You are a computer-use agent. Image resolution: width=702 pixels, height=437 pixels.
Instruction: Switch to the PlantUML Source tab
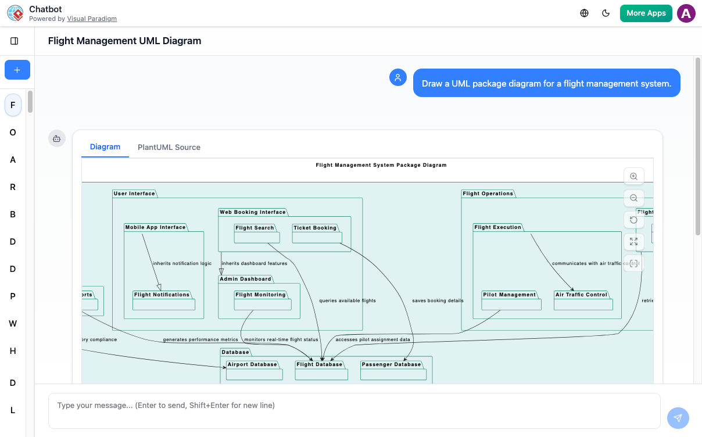click(169, 147)
